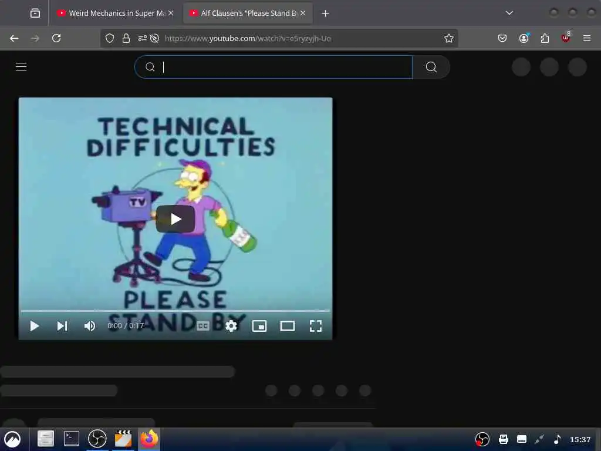Viewport: 601px width, 451px height.
Task: Mute the video volume speaker
Action: pyautogui.click(x=90, y=326)
